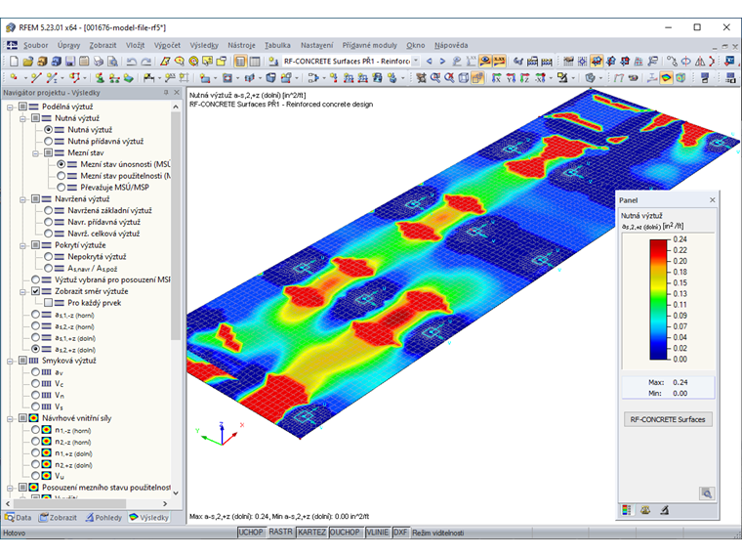Image resolution: width=742 pixels, height=557 pixels.
Task: Click the RF-CONCRETE Surfaces button
Action: pos(668,419)
